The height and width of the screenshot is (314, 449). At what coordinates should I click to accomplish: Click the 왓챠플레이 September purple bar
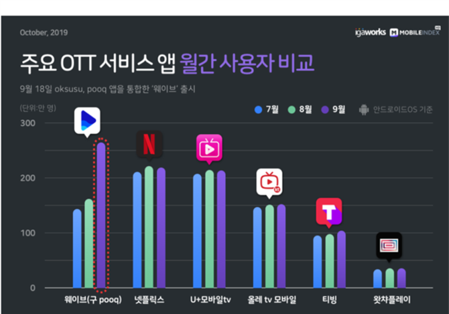pos(401,278)
